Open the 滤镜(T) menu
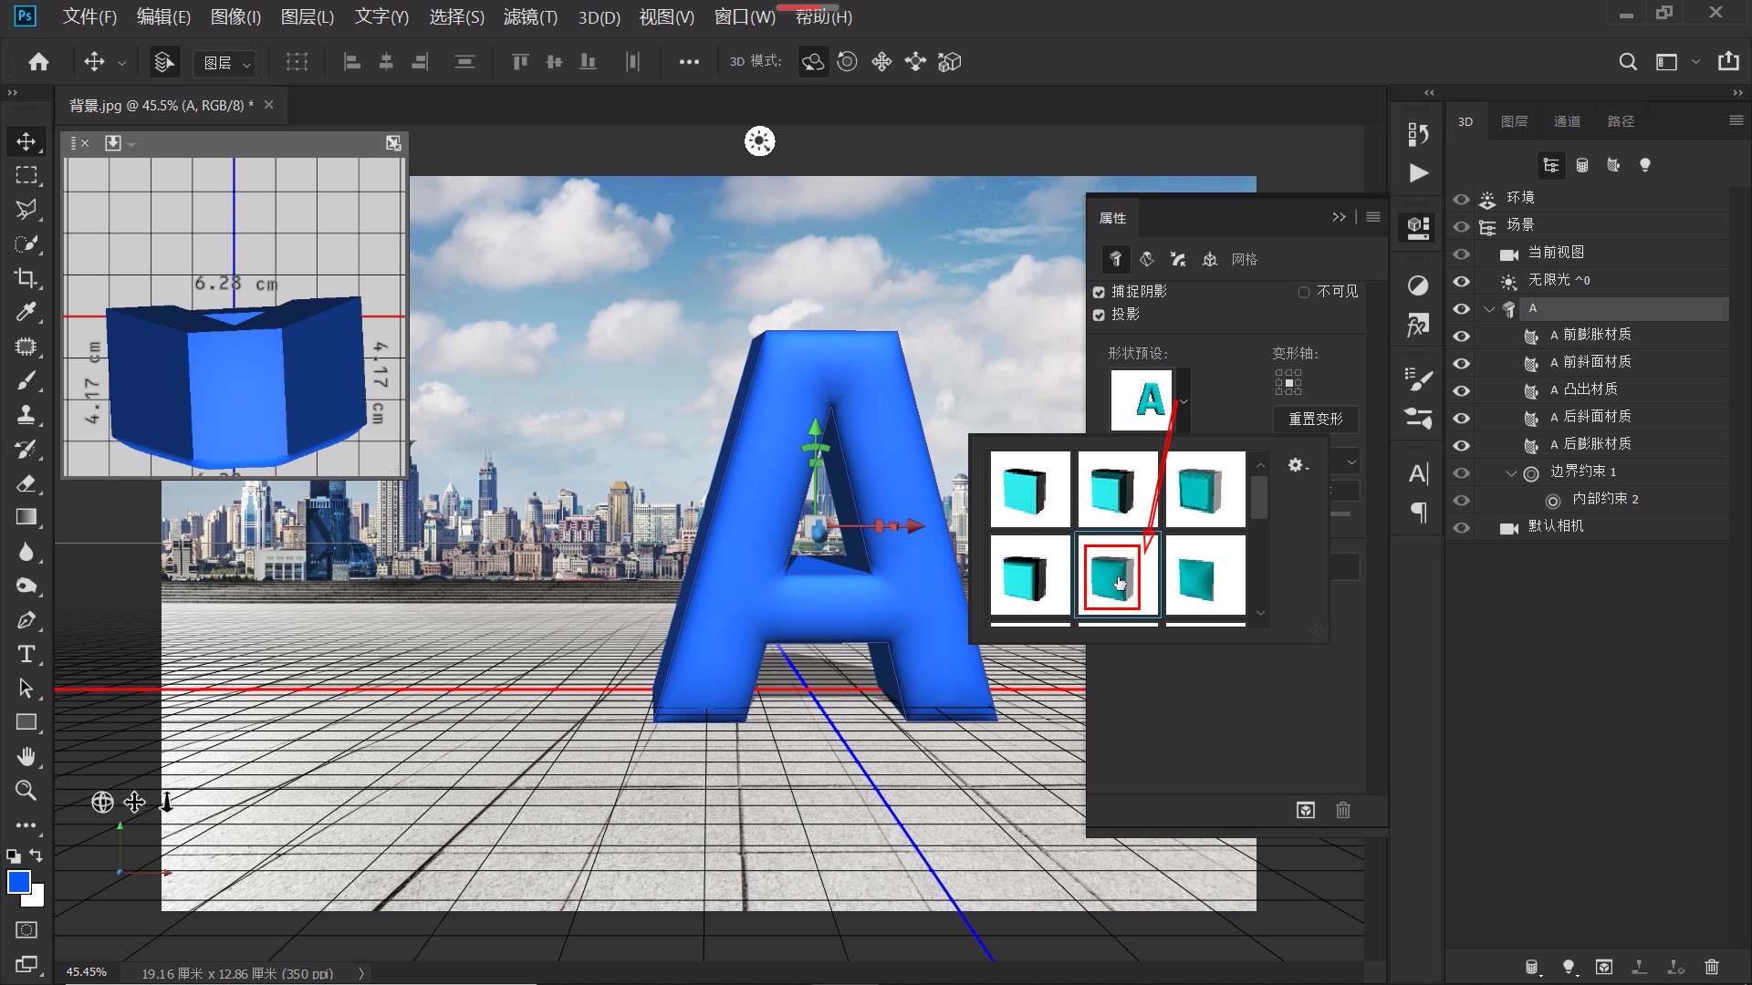The image size is (1752, 985). click(530, 16)
